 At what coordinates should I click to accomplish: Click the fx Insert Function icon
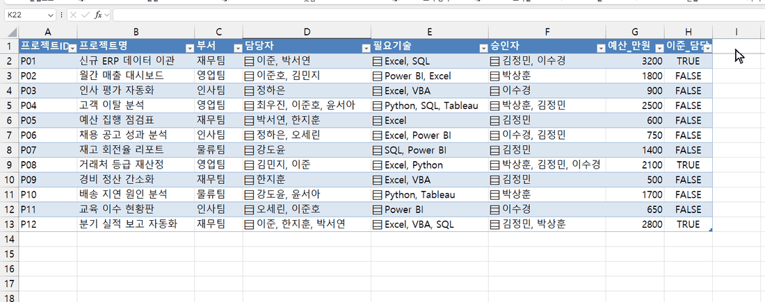98,15
